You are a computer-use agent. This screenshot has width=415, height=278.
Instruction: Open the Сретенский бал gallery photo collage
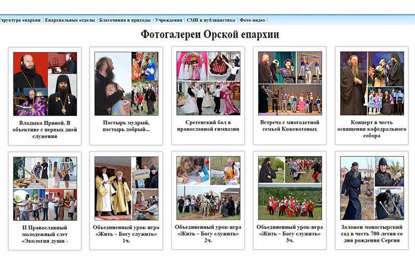point(208,84)
